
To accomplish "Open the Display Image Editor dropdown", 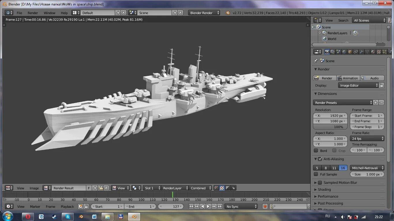I will pyautogui.click(x=358, y=85).
